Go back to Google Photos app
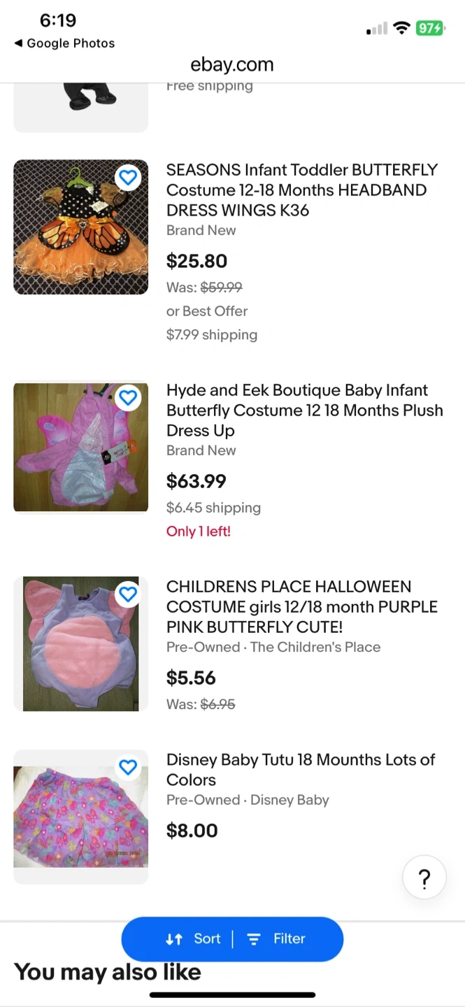 [64, 43]
